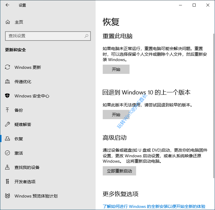Open Windows 预览体验计划 page
Image resolution: width=215 pixels, height=210 pixels.
coord(36,196)
